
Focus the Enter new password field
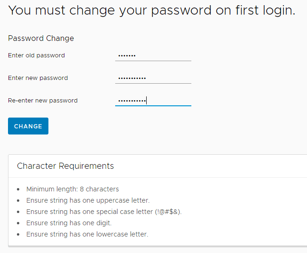(x=153, y=78)
